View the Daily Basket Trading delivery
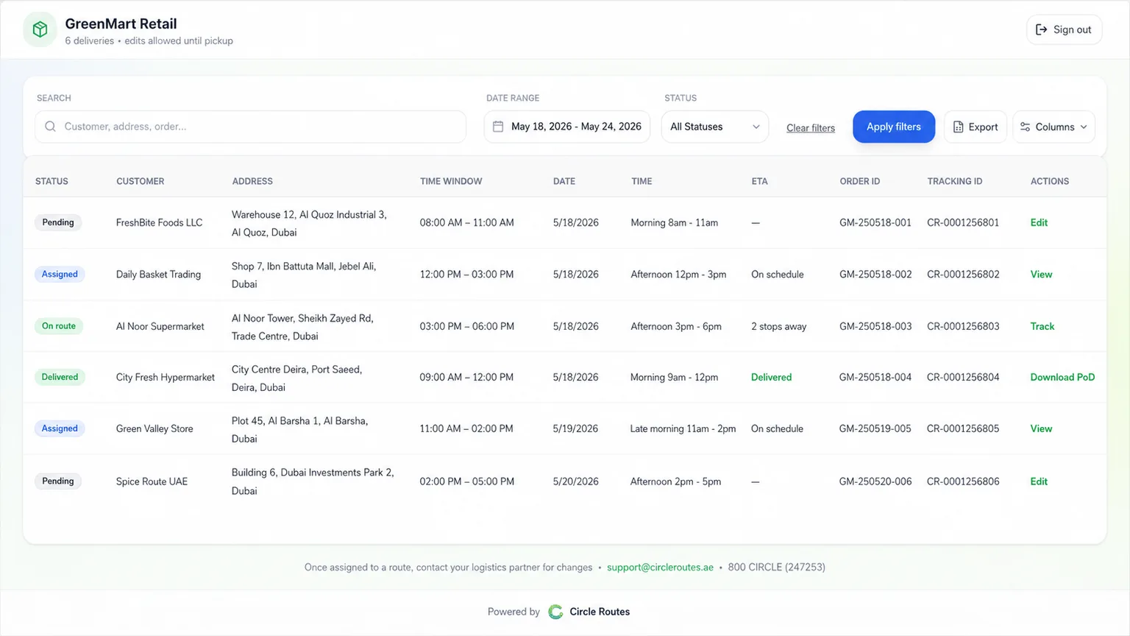Image resolution: width=1130 pixels, height=636 pixels. point(1041,274)
